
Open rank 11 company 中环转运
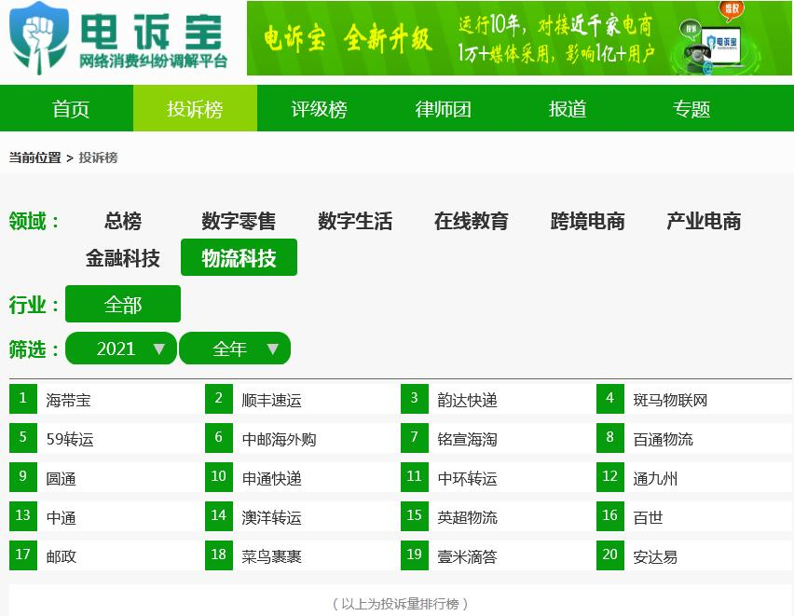click(467, 478)
